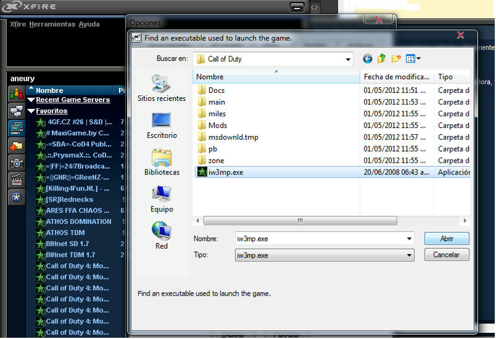The image size is (496, 339).
Task: Open Sitios recientes location
Action: [162, 88]
